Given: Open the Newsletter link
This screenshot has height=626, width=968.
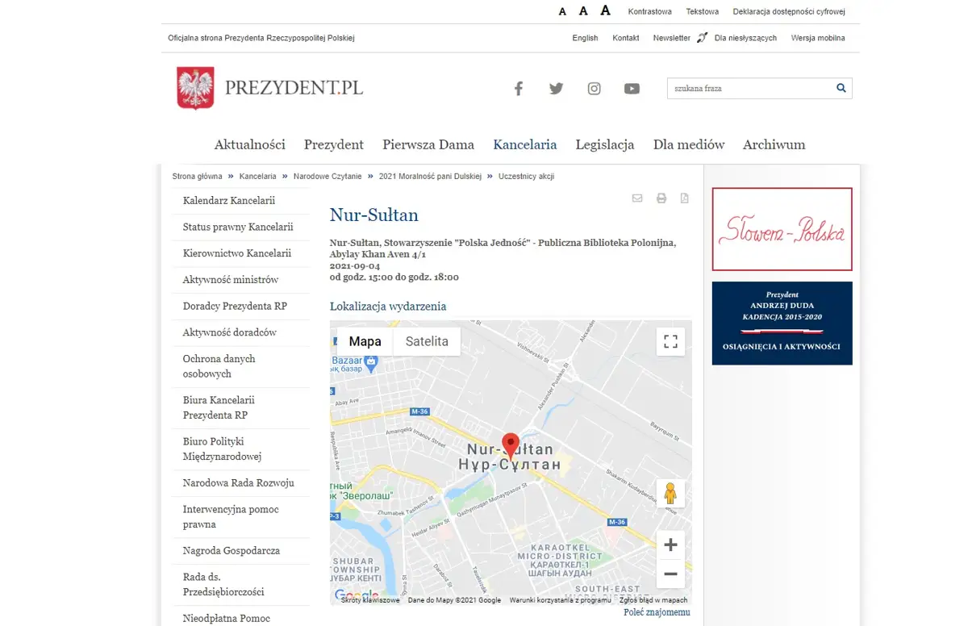Looking at the screenshot, I should tap(672, 38).
